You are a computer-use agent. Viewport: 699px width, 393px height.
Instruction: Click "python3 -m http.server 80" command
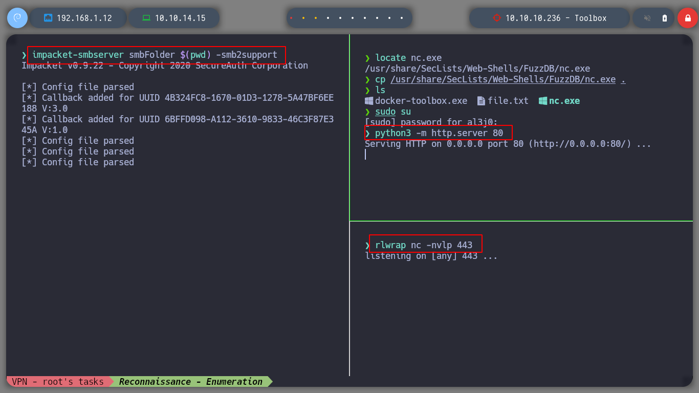click(439, 133)
